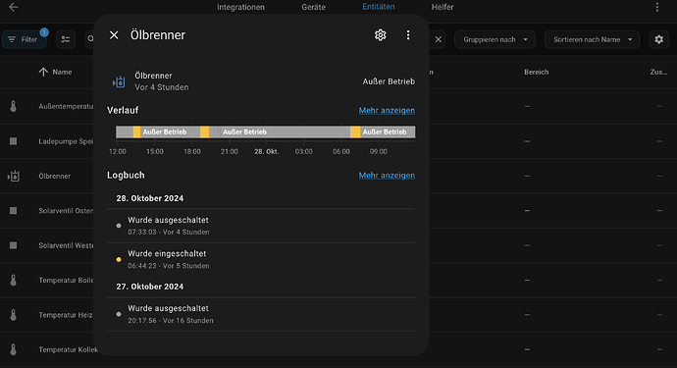Viewport: 677px width, 368px height.
Task: Open the page overflow menu at top
Action: point(657,7)
